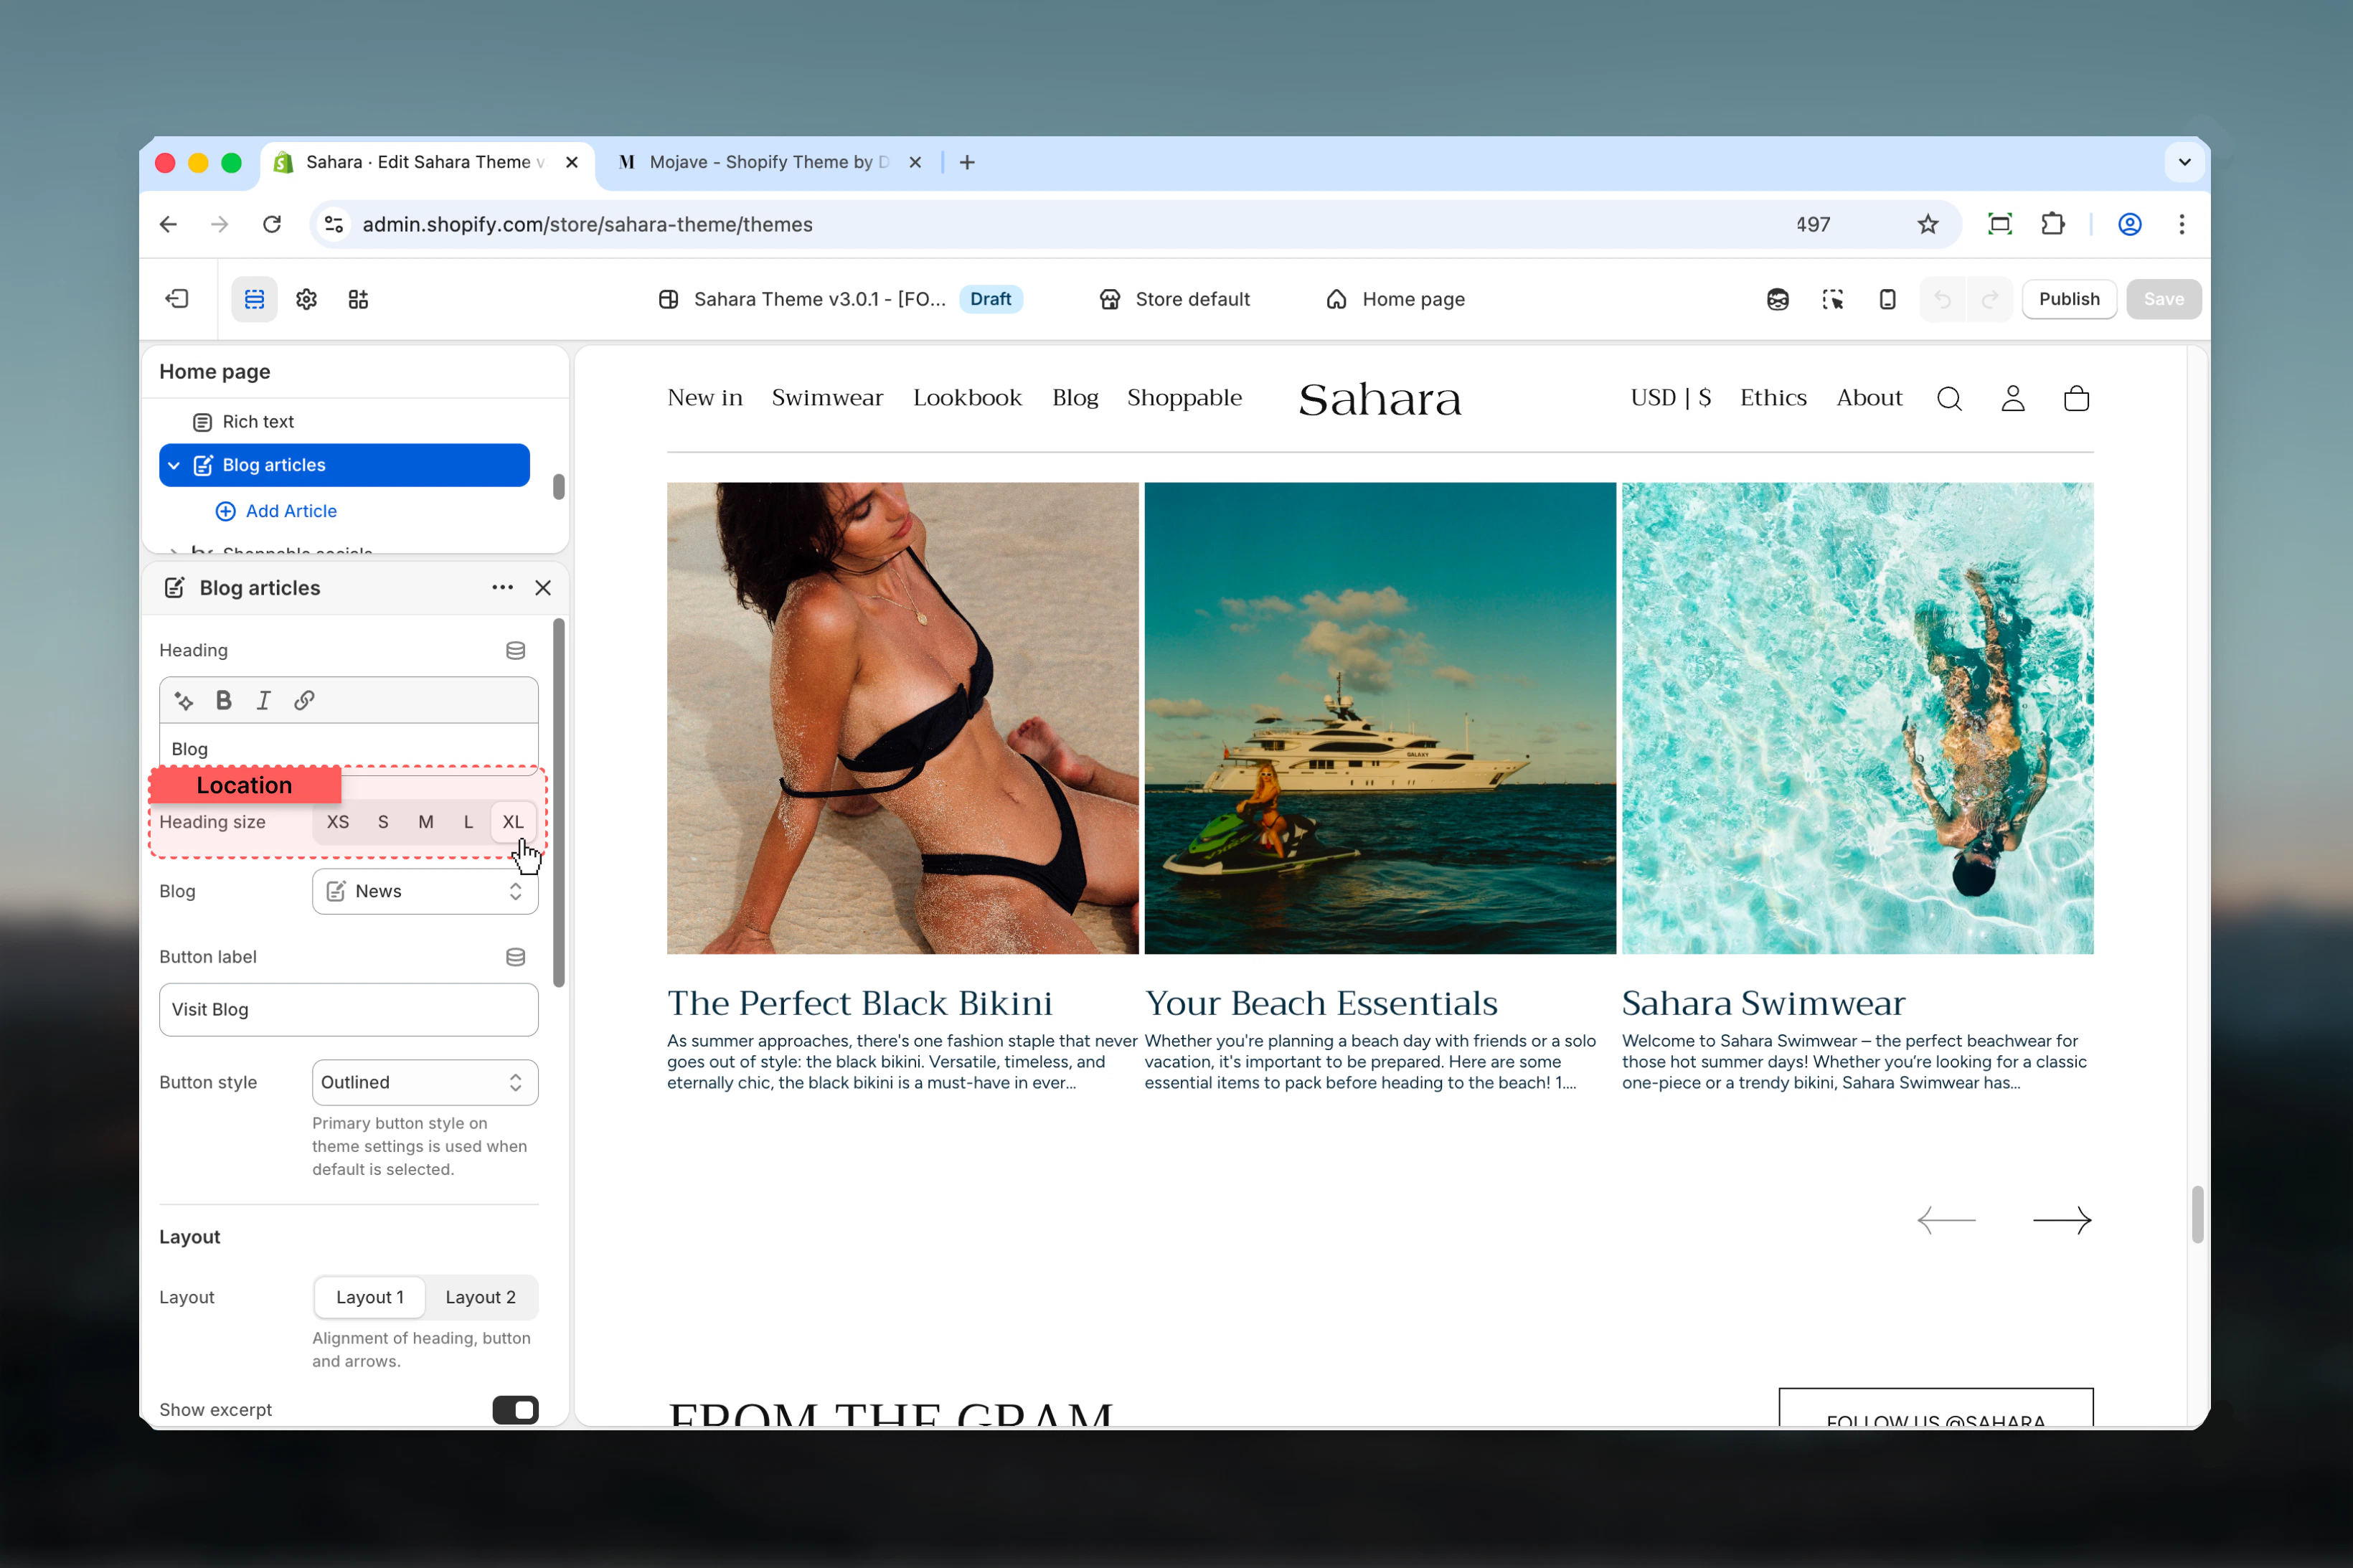The height and width of the screenshot is (1568, 2353).
Task: Connect dynamic source for Button label
Action: pos(516,957)
